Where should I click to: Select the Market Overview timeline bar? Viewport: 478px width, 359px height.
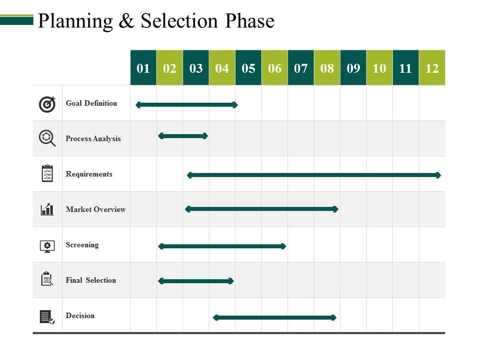(x=261, y=209)
